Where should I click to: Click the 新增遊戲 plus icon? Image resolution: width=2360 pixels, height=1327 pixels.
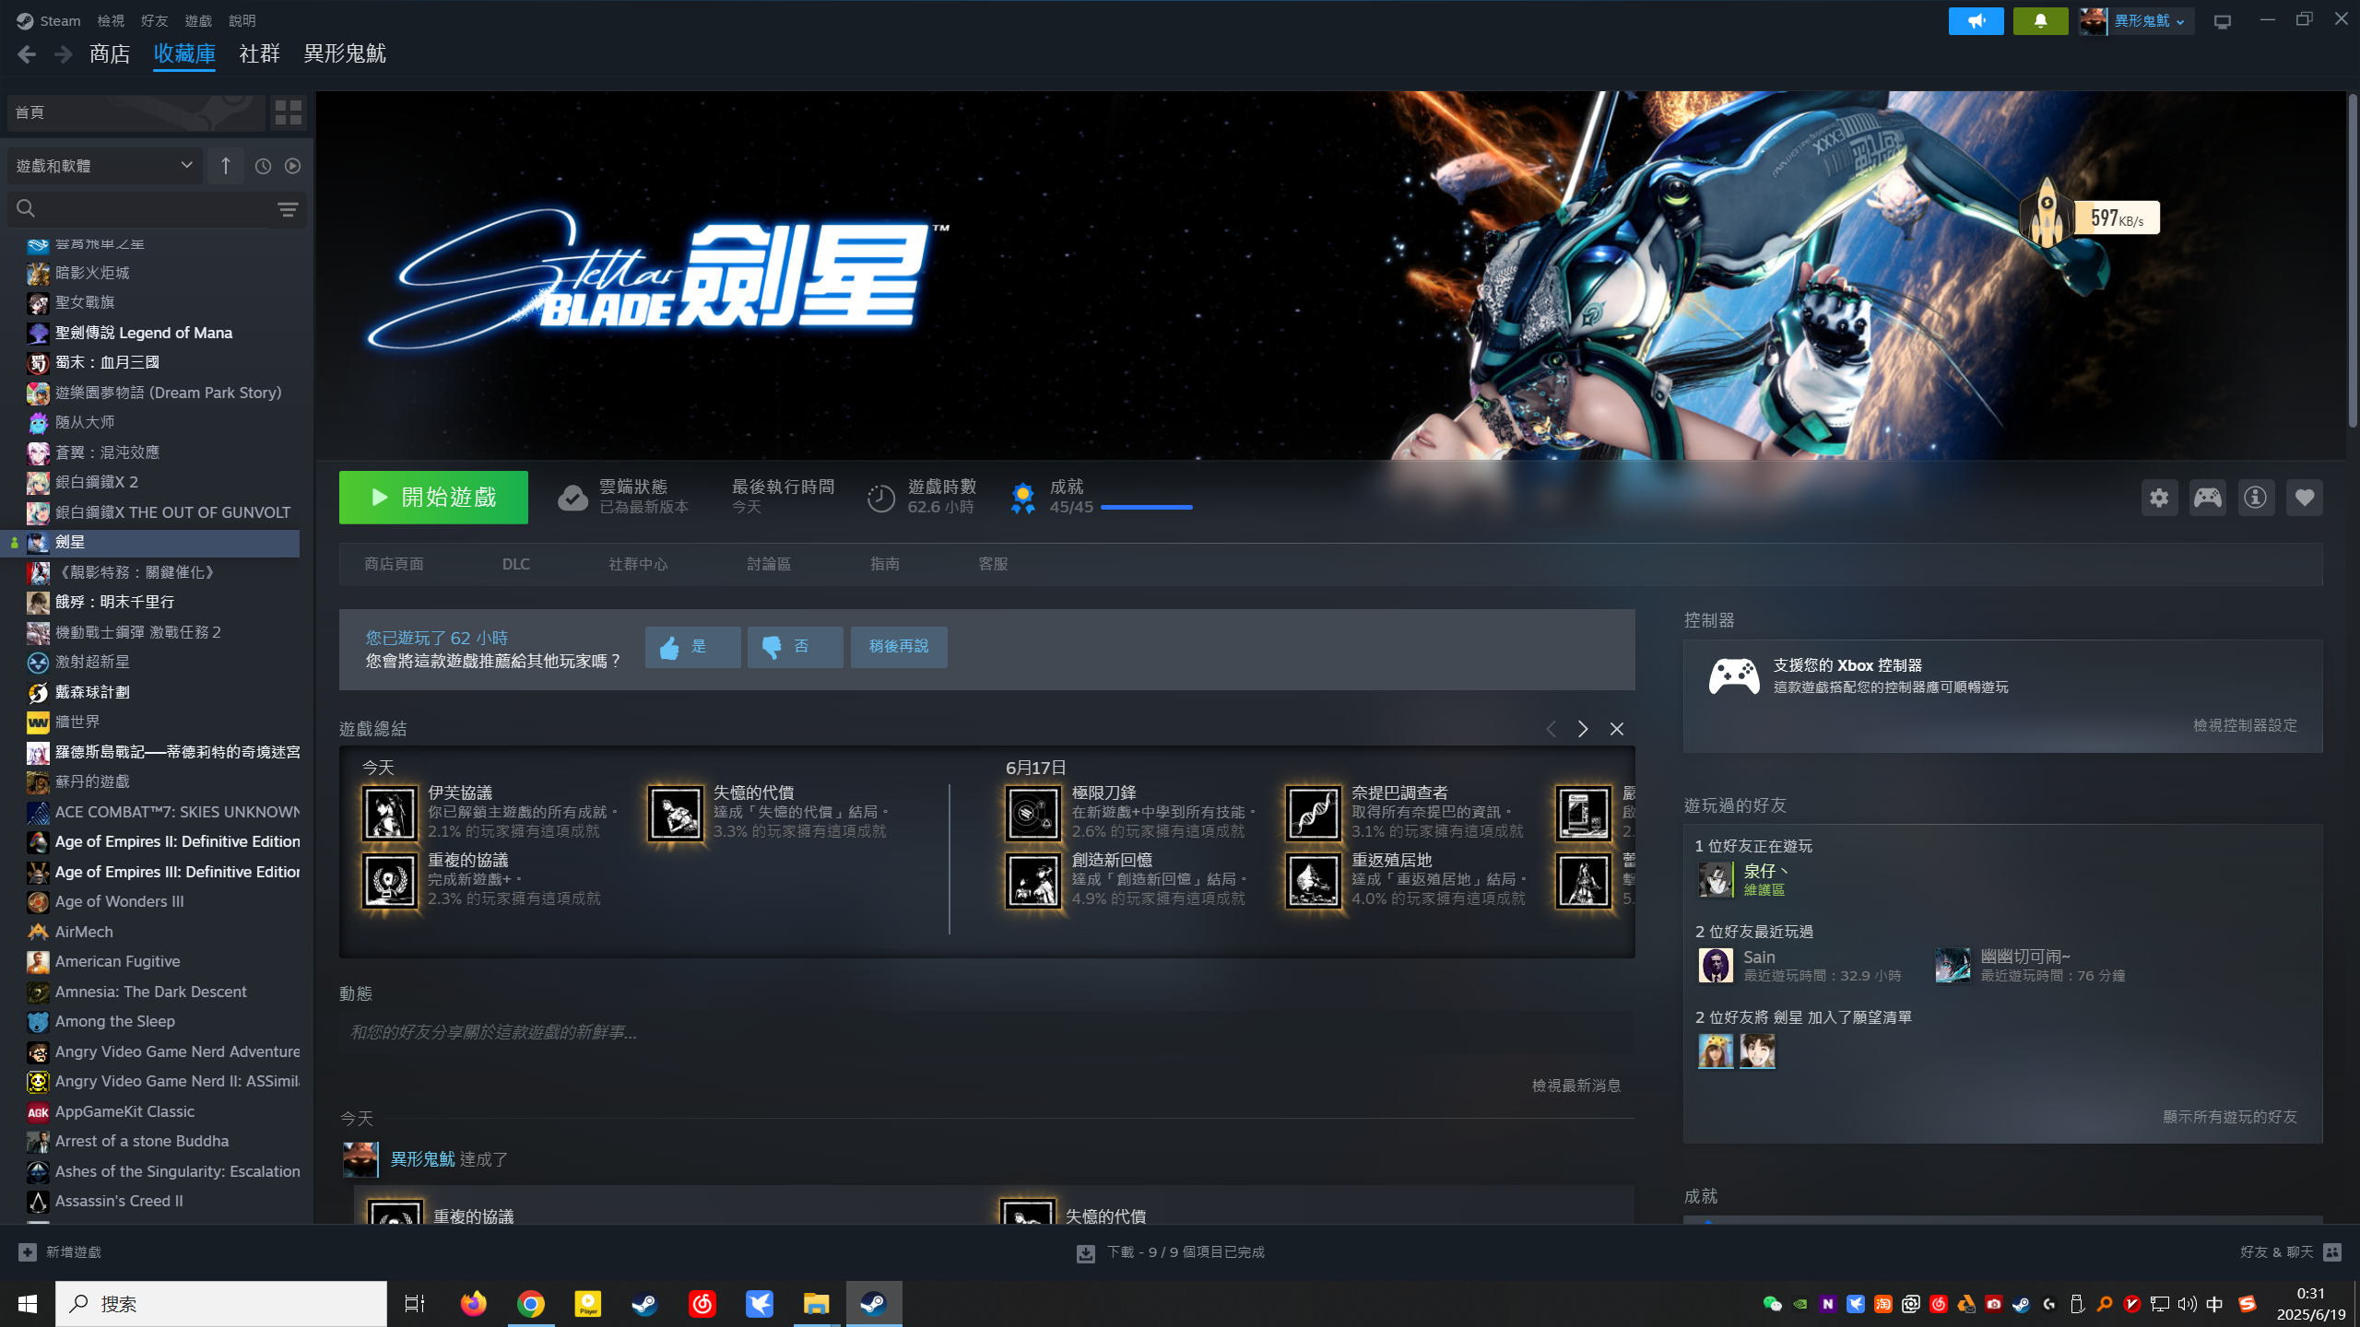(28, 1252)
